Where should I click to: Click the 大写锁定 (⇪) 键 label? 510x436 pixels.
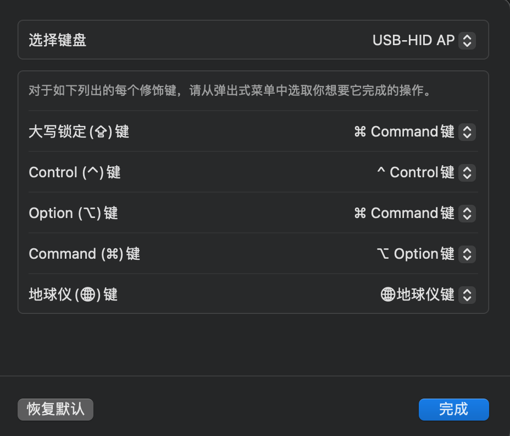(79, 132)
